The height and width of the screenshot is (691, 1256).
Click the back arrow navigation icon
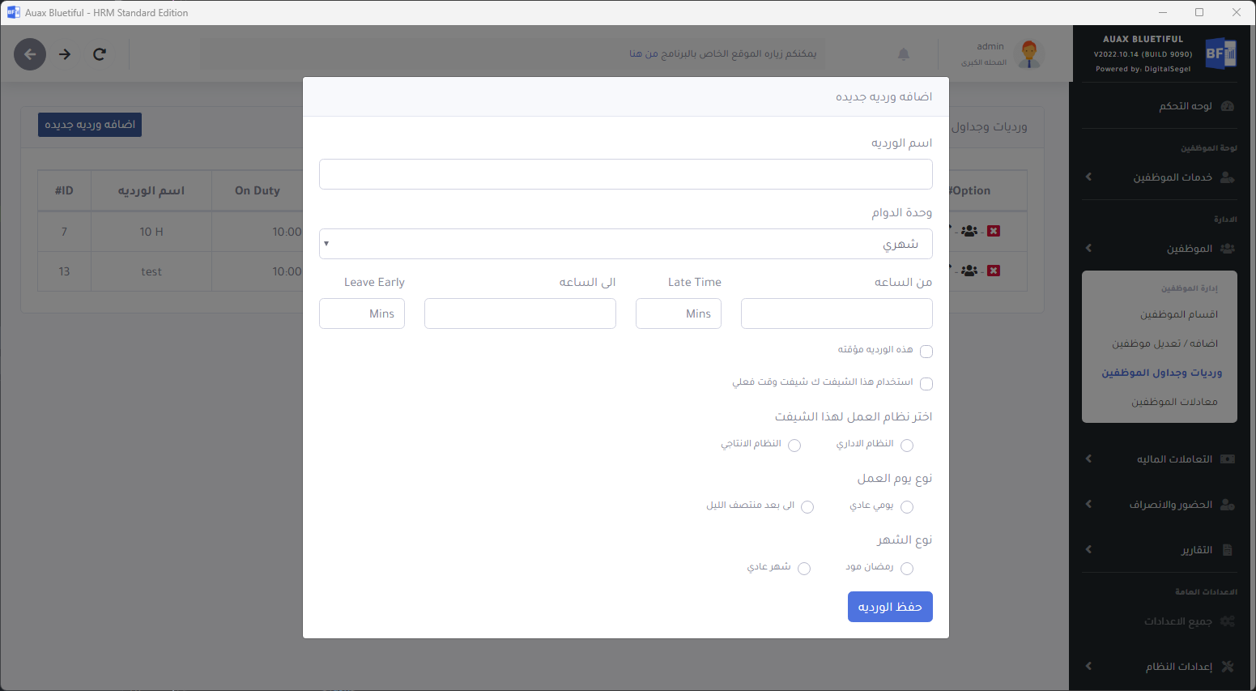pyautogui.click(x=30, y=54)
